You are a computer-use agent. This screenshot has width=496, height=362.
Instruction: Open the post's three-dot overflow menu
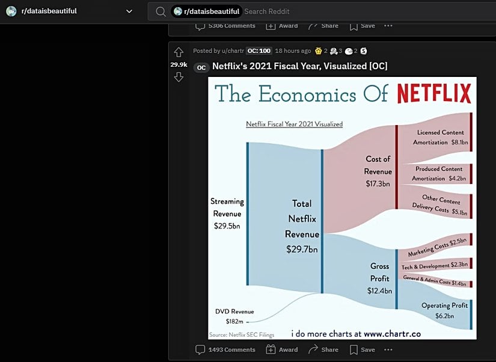click(388, 349)
